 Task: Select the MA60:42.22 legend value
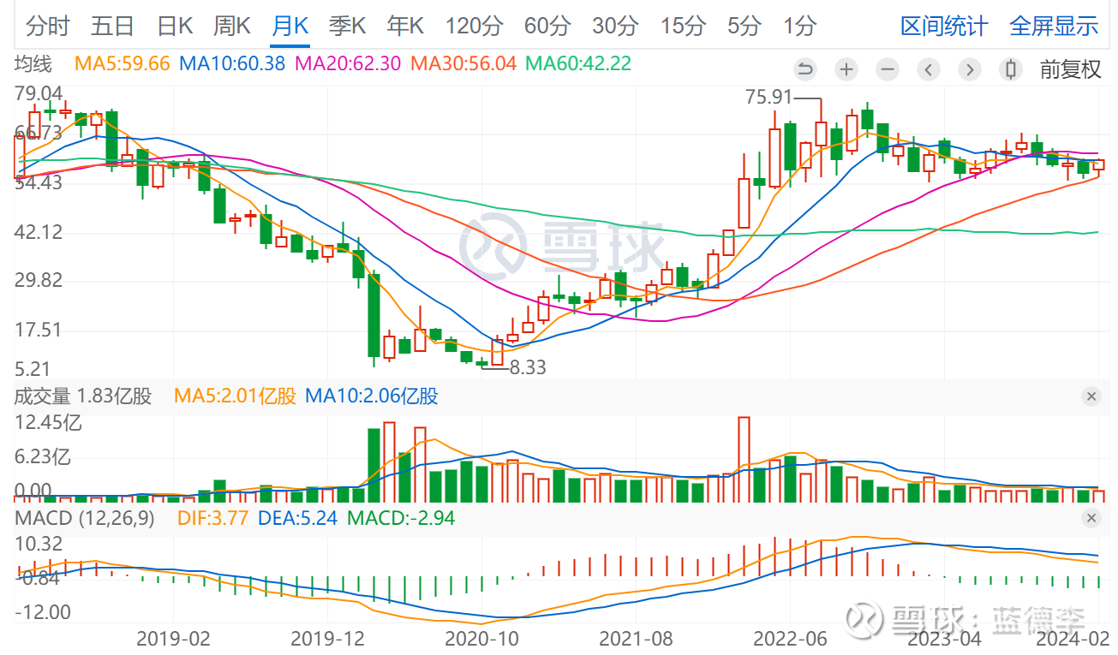[x=578, y=63]
